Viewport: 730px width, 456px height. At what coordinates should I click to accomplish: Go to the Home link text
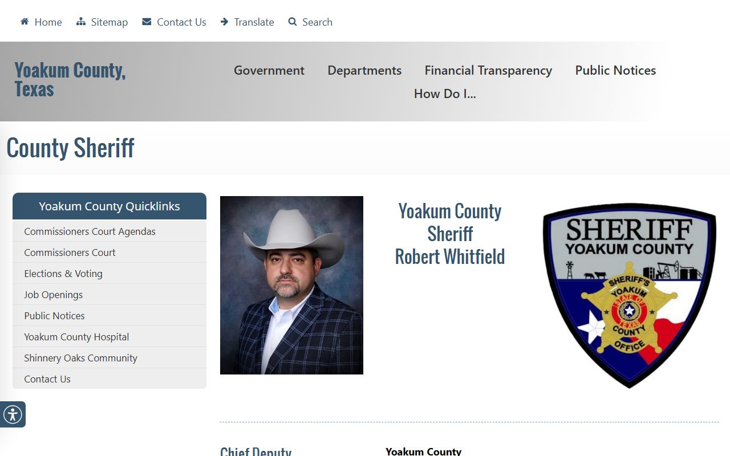coord(48,22)
